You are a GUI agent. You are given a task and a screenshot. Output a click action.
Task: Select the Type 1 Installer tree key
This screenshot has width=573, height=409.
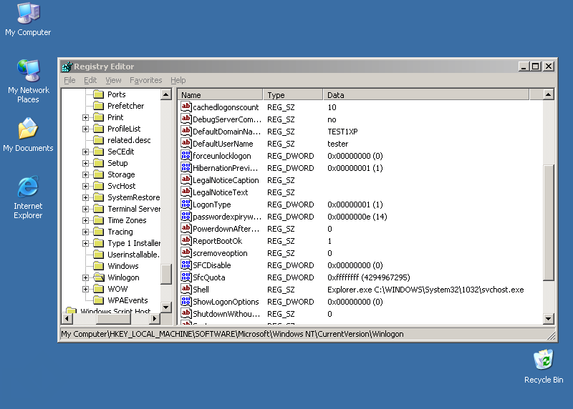click(134, 243)
